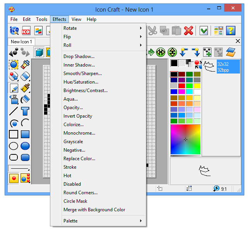252x231 pixels.
Task: Select the circular selection tool
Action: click(x=14, y=65)
